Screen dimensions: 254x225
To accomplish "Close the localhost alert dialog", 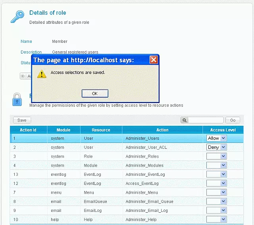I will tap(154, 60).
